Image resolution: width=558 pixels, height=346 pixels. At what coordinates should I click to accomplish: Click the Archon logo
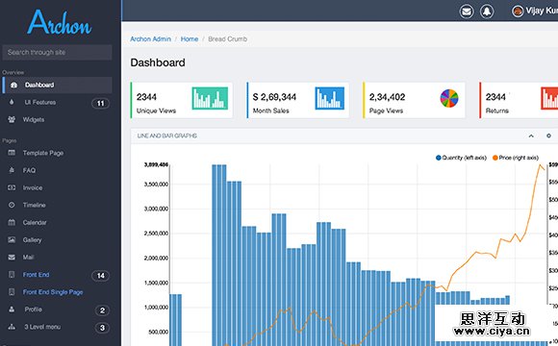pos(60,22)
